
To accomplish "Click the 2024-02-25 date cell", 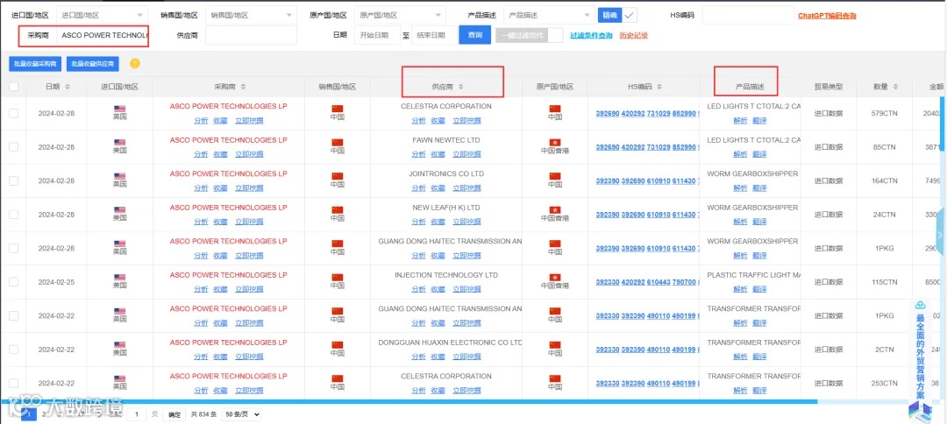I will point(56,282).
